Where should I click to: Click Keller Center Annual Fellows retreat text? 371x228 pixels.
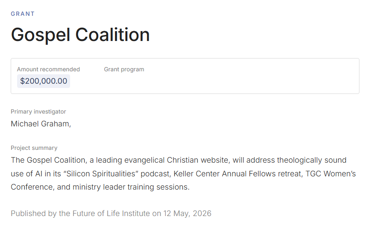[x=238, y=174]
